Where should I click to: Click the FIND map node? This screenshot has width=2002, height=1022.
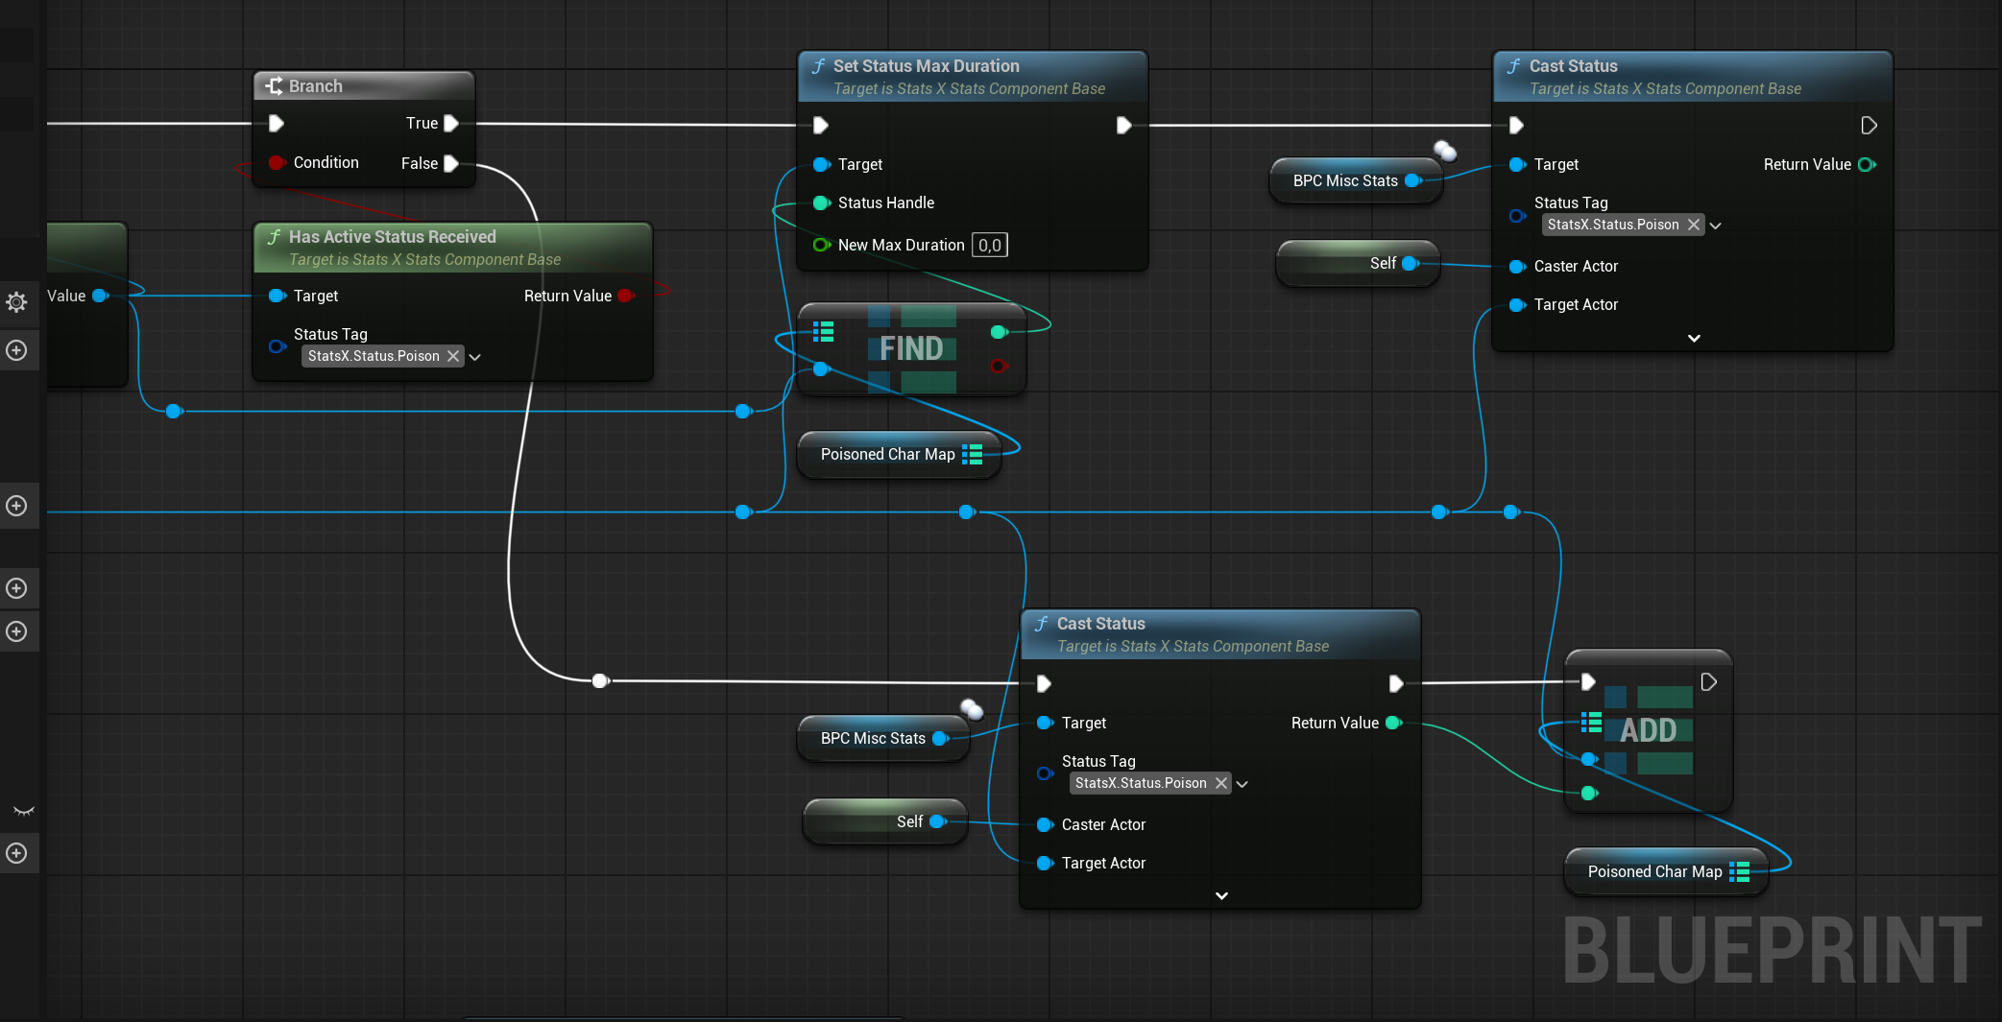pyautogui.click(x=910, y=348)
